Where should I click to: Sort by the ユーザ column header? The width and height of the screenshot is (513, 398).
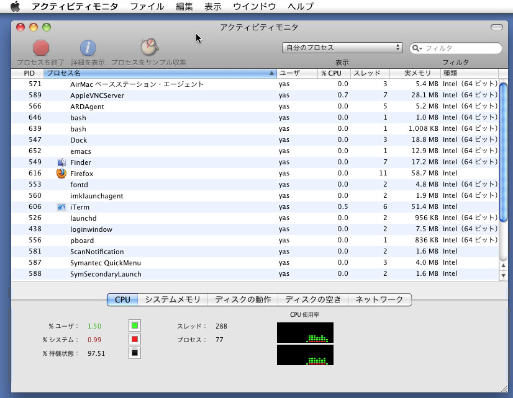click(x=297, y=73)
